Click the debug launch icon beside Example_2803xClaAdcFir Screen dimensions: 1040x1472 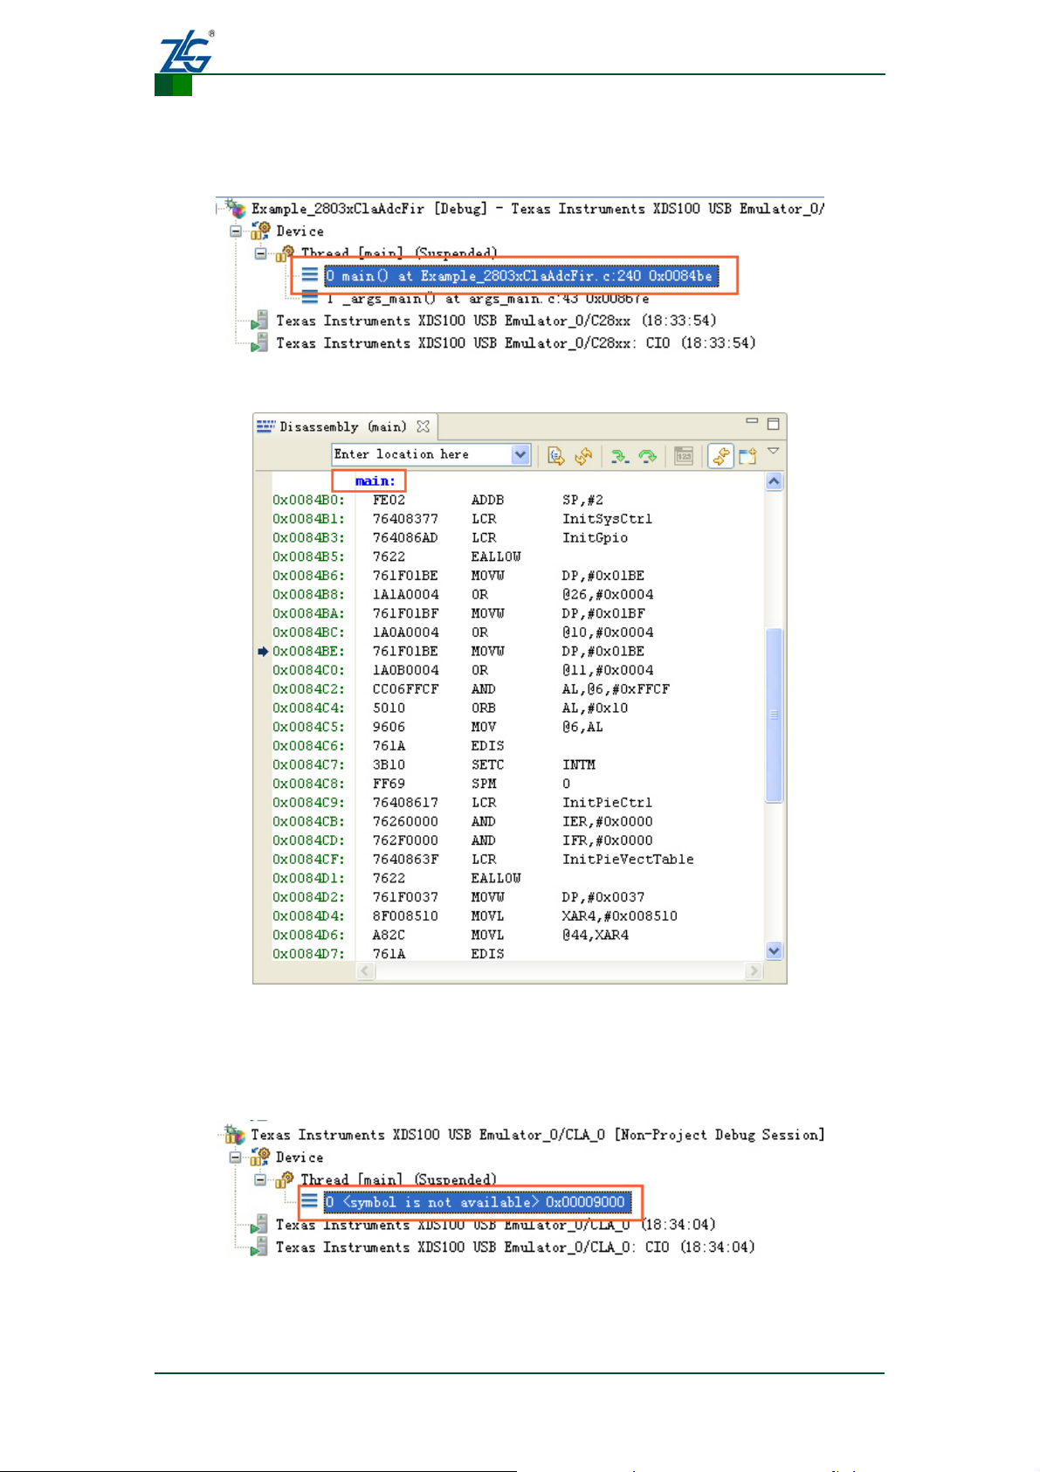click(235, 208)
